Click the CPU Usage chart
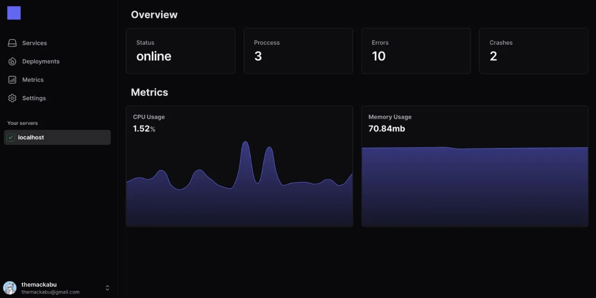596x298 pixels. coord(239,186)
